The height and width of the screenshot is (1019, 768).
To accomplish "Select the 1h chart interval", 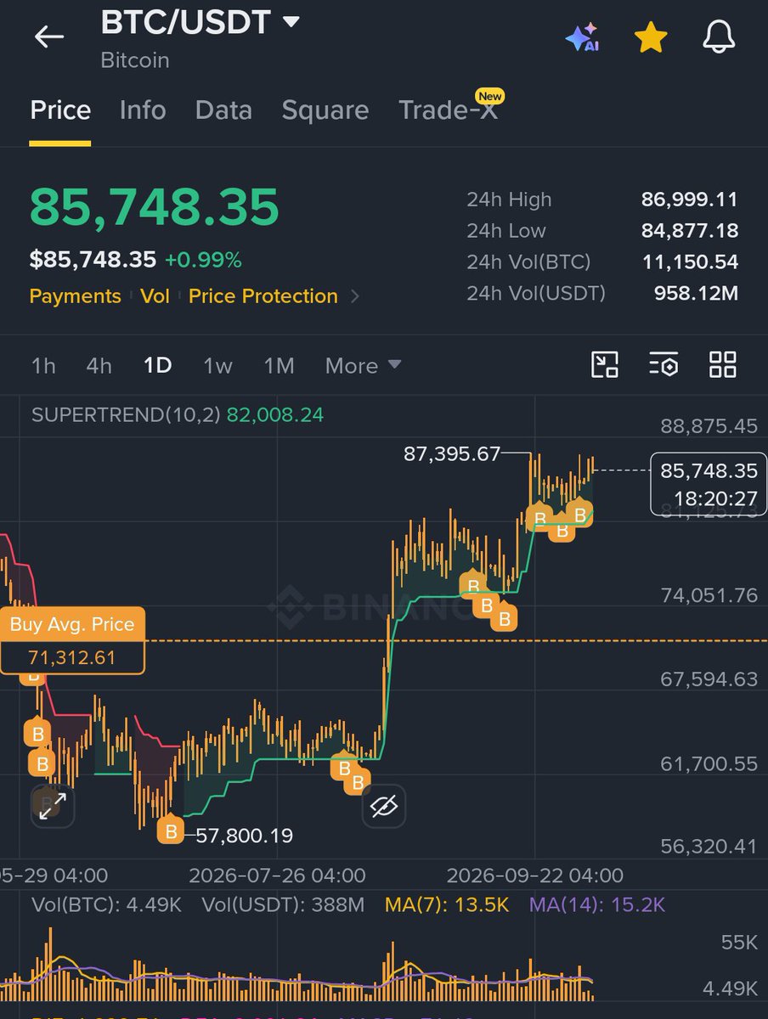I will 43,366.
